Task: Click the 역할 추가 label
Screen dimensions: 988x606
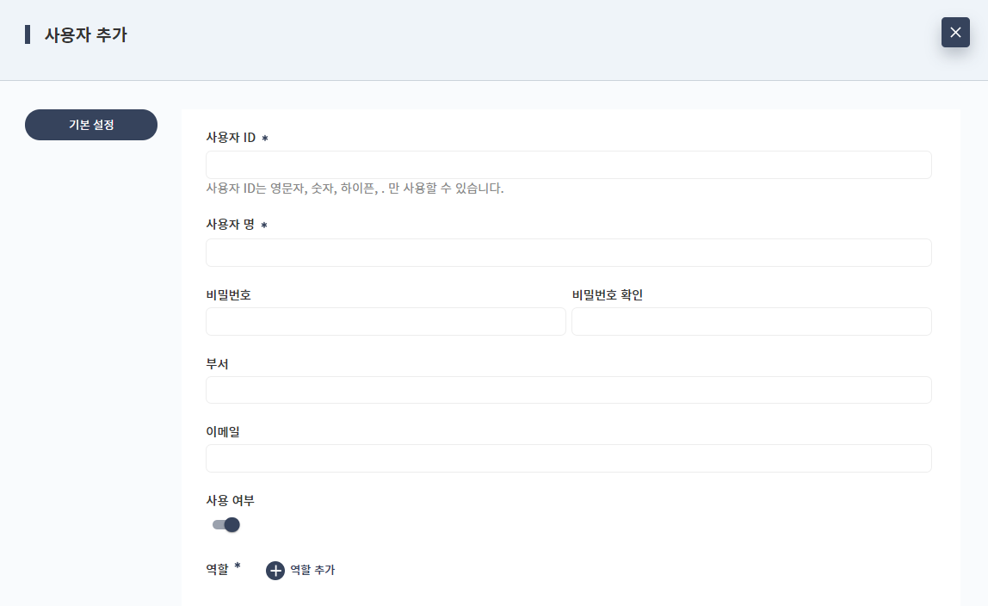Action: (312, 570)
